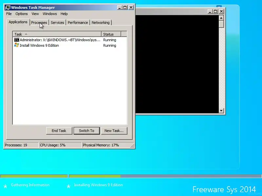Select the Applications tab
The height and width of the screenshot is (196, 262).
point(18,22)
